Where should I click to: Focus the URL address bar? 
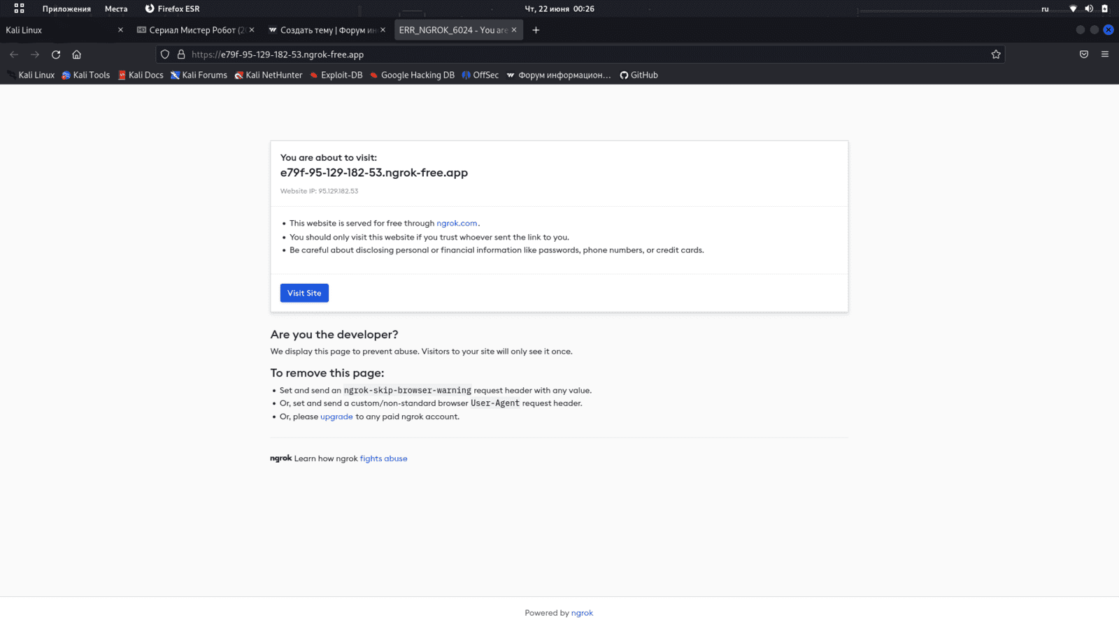tap(580, 55)
